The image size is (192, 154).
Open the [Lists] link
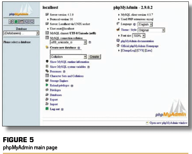(148, 51)
